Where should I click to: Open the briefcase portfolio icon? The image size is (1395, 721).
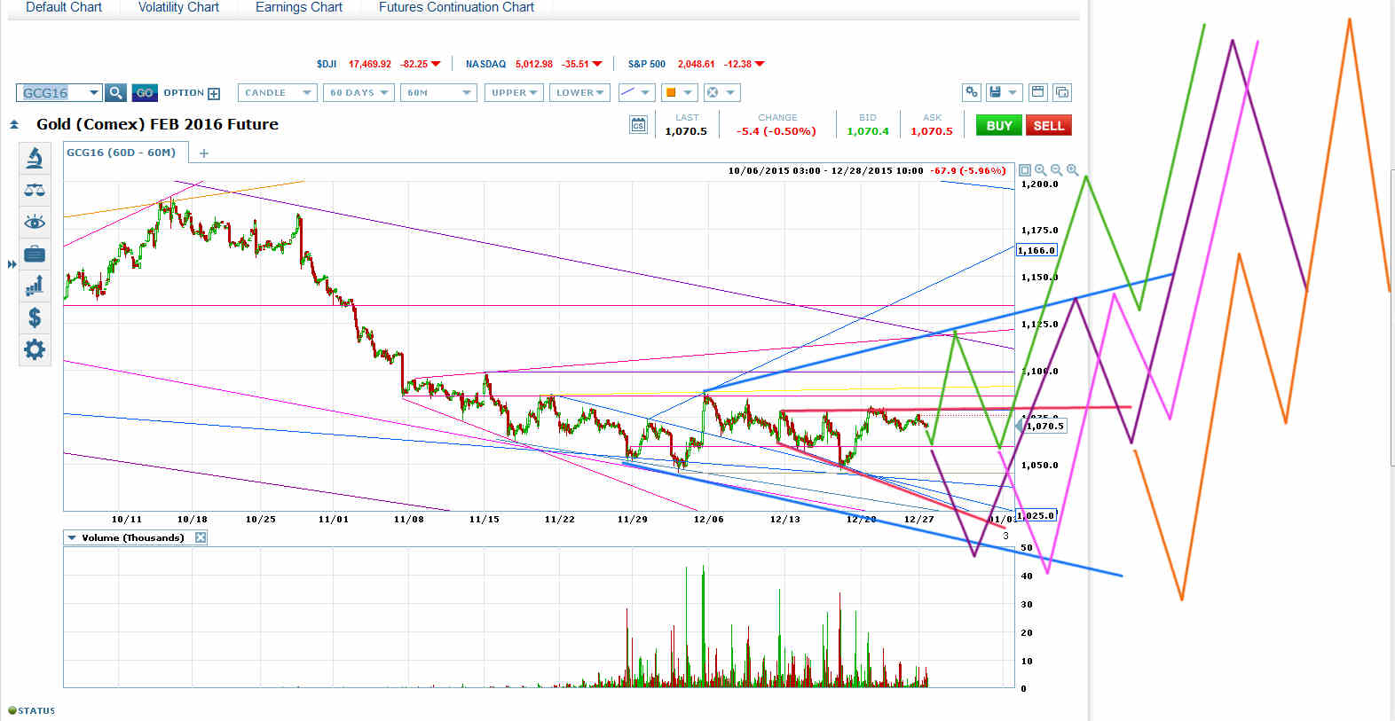click(35, 255)
